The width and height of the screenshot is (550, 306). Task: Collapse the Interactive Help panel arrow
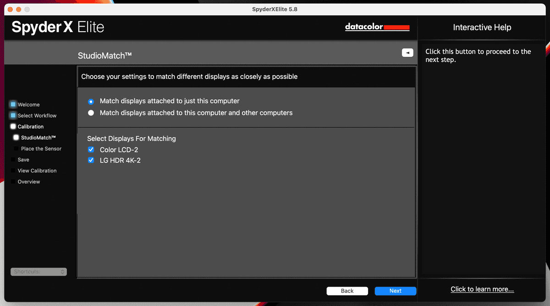(407, 53)
